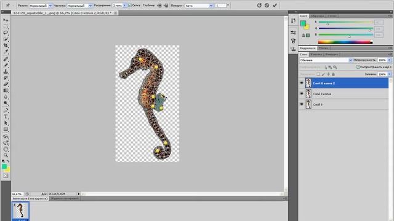This screenshot has width=394, height=221.
Task: Select the Clone Stamp tool
Action: coord(6,72)
